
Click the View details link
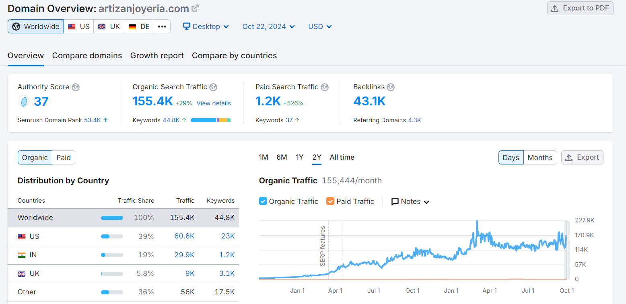pos(214,103)
